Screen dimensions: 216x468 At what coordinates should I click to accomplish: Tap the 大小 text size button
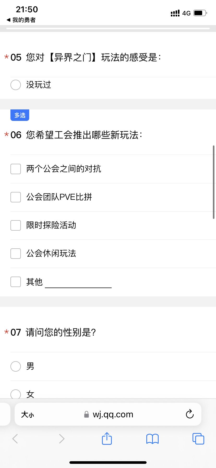click(x=27, y=414)
